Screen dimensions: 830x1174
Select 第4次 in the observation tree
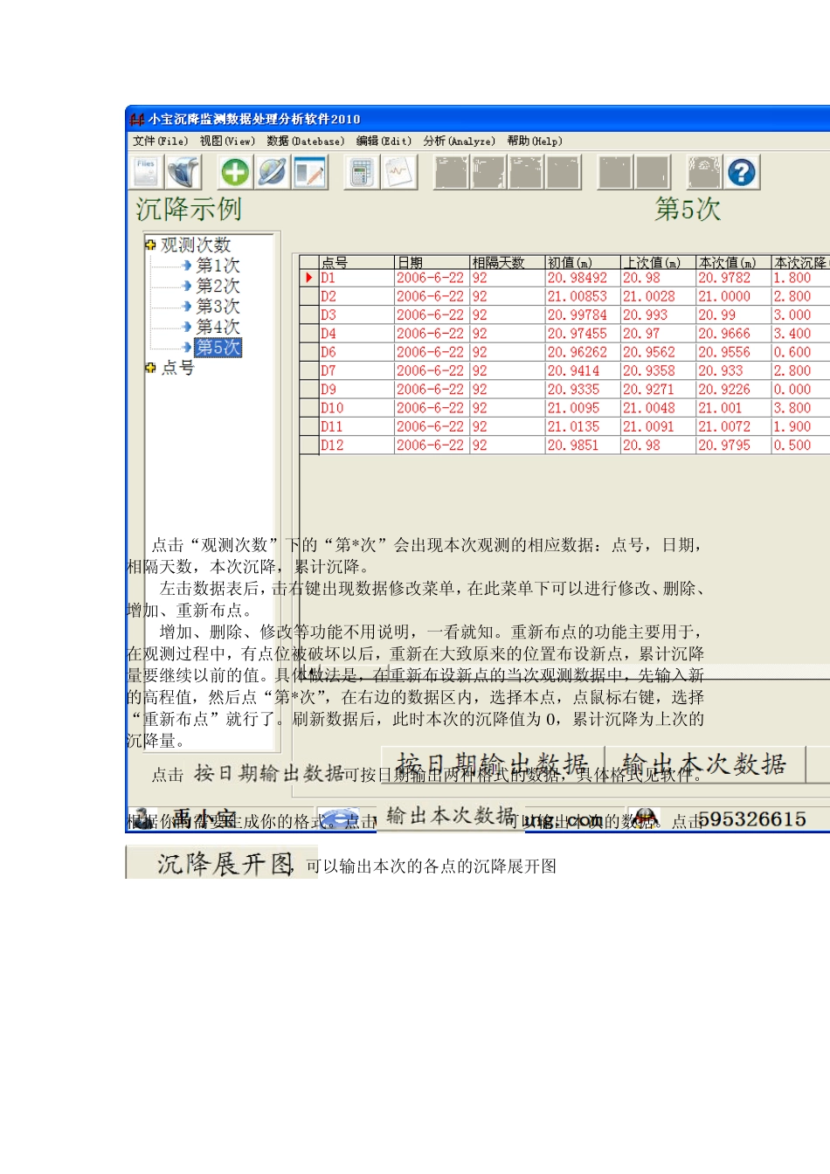click(x=218, y=327)
